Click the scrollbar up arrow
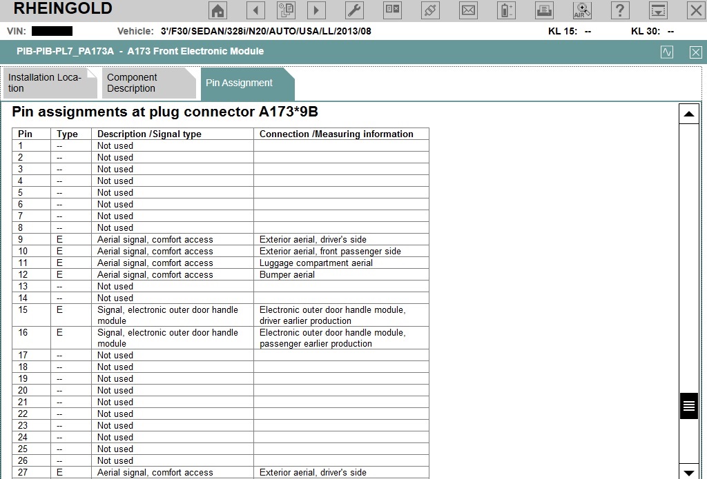 pos(688,114)
